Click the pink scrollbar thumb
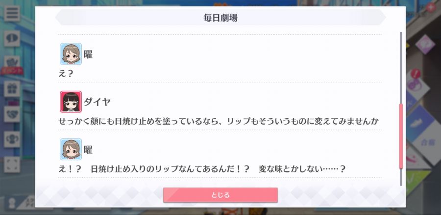The height and width of the screenshot is (215, 441). [401, 136]
